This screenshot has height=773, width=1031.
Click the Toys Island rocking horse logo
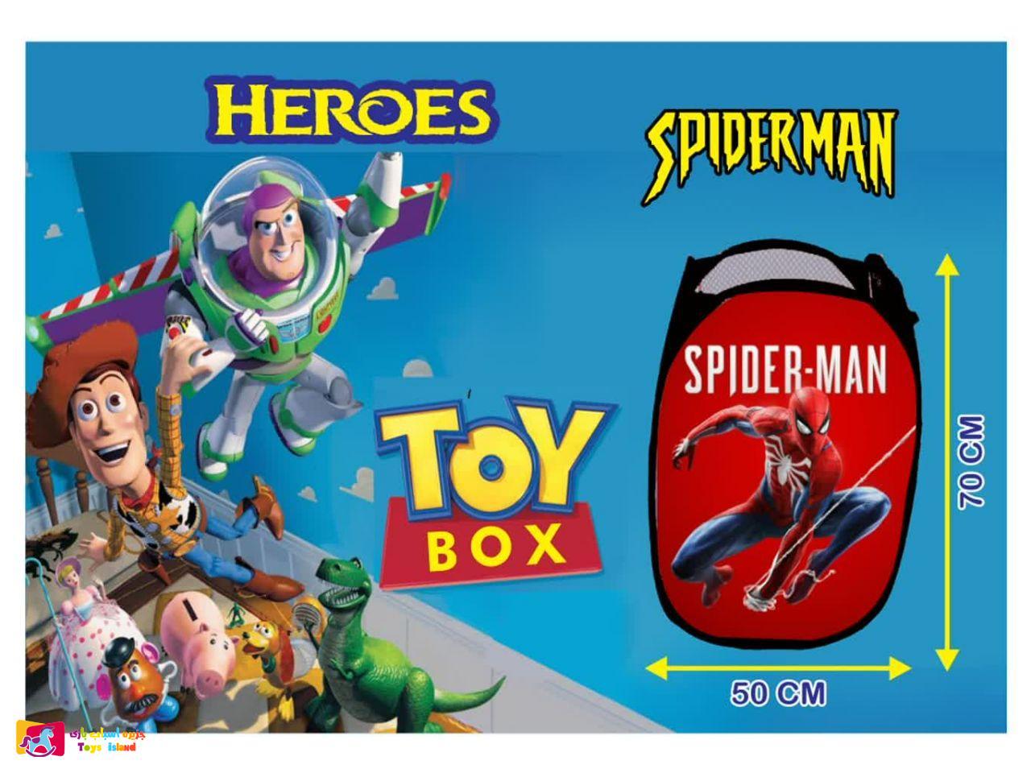[x=40, y=738]
